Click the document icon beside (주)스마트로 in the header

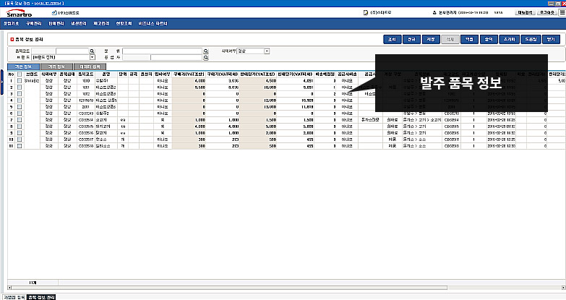366,12
